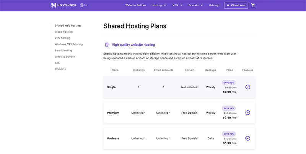This screenshot has width=306, height=154.
Task: Expand Premium plan features arrow
Action: pyautogui.click(x=247, y=113)
